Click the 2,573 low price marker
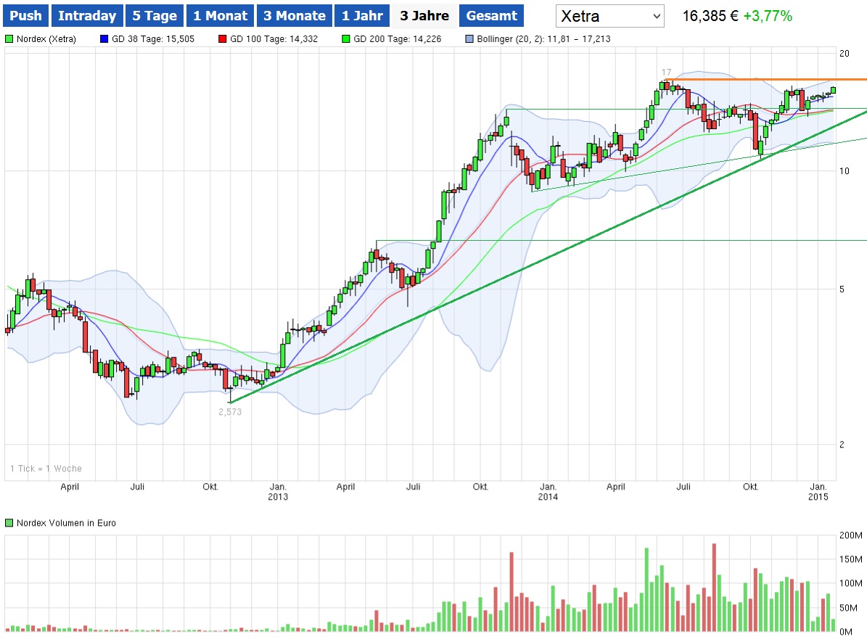The height and width of the screenshot is (639, 867). tap(230, 412)
